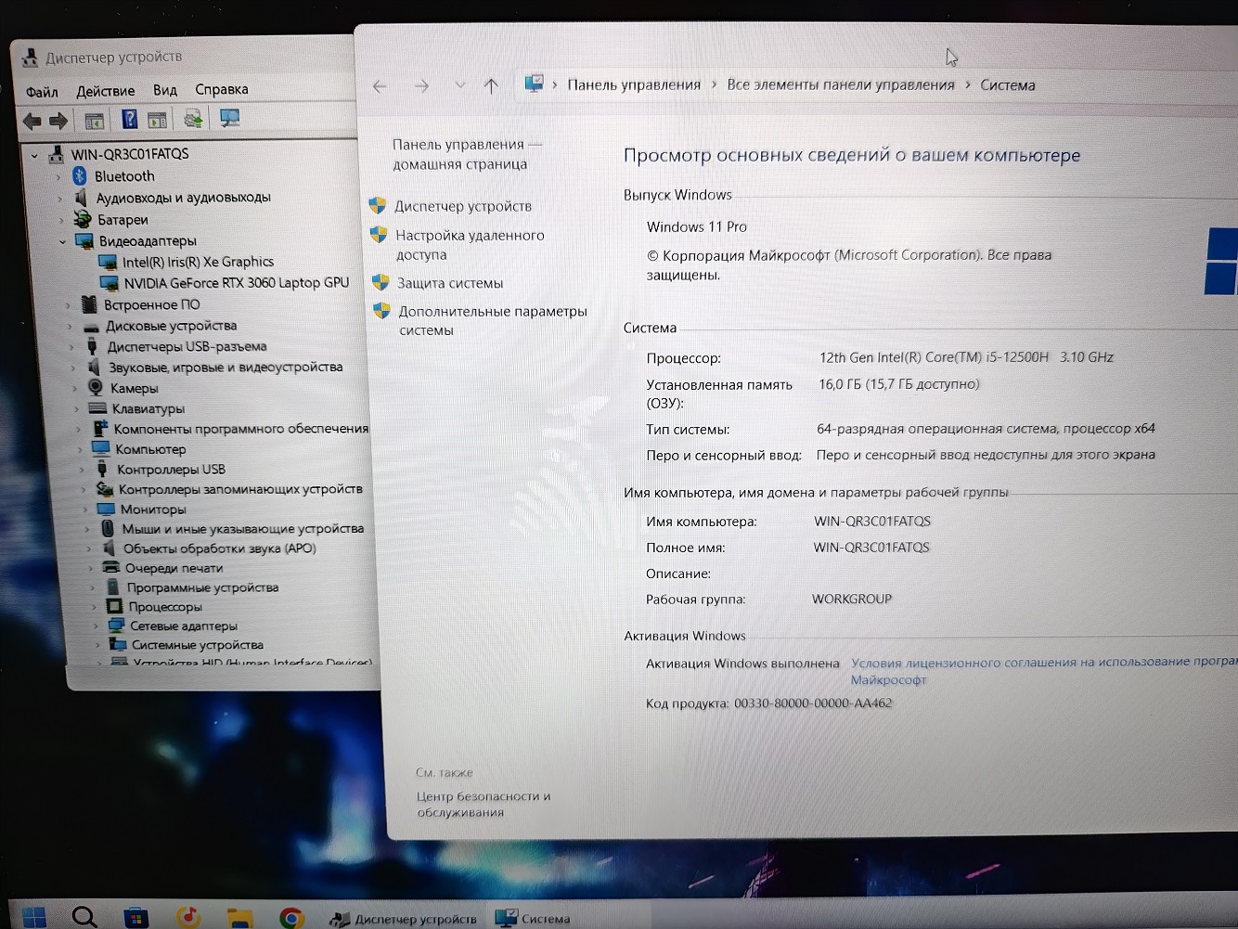Image resolution: width=1238 pixels, height=929 pixels.
Task: Click the update driver toolbar icon
Action: click(x=193, y=119)
